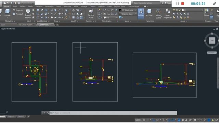Screen dimensions: 219x123
Task: Activate the Presspull tool
Action: point(18,14)
